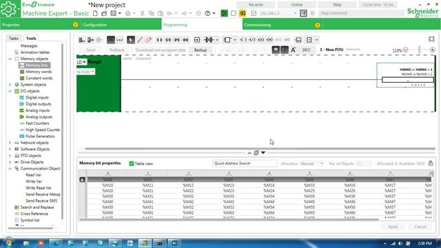The width and height of the screenshot is (441, 248).
Task: Open the Tools tab in the left panel
Action: tap(31, 39)
